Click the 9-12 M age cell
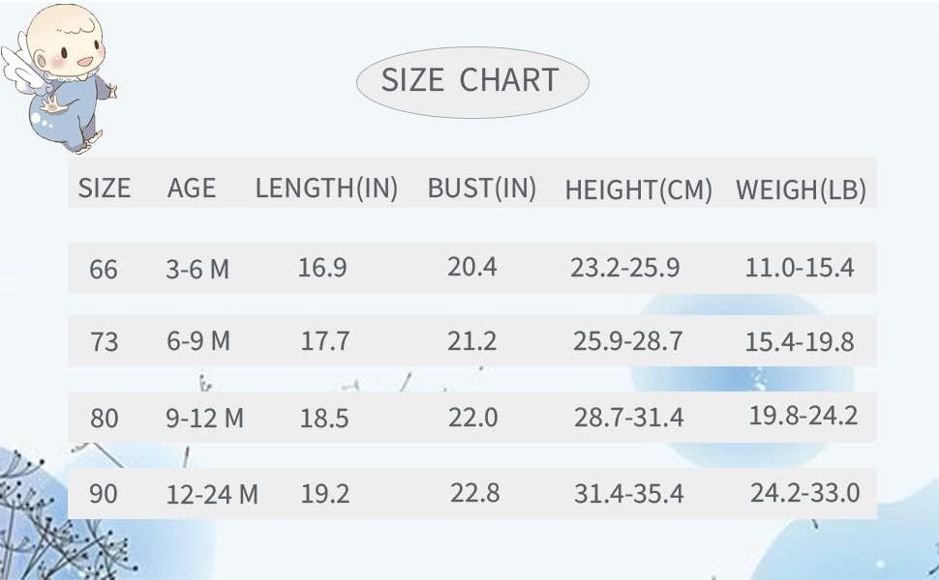This screenshot has width=939, height=580. pyautogui.click(x=204, y=419)
